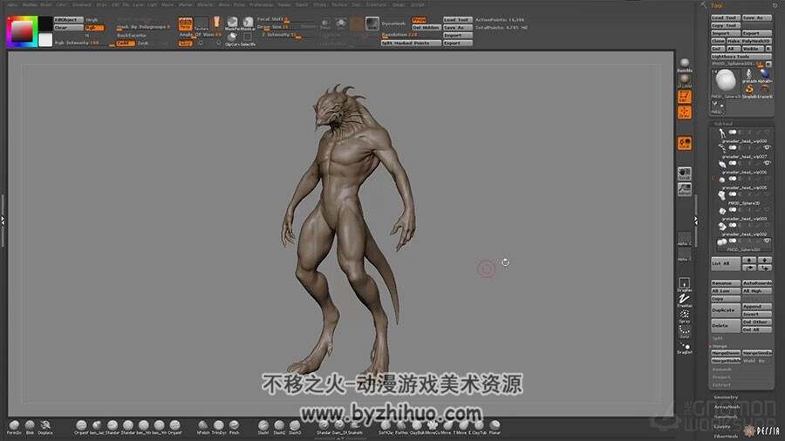Pick the EraserBrush tool icon
Viewport: 785px width, 441px height.
[x=764, y=90]
